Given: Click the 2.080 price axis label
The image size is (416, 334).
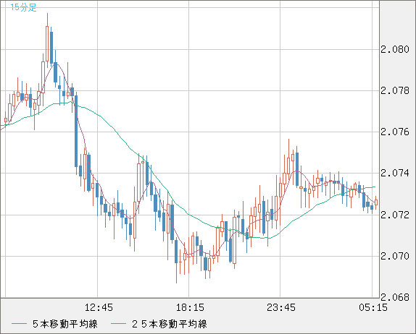Looking at the screenshot, I should 395,49.
